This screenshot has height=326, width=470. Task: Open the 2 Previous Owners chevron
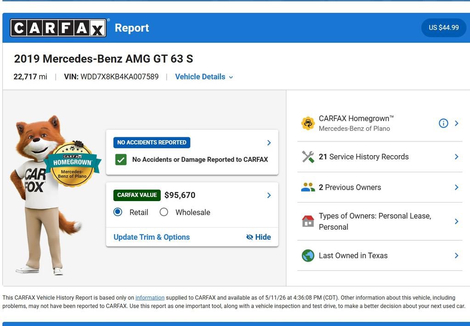pos(457,187)
